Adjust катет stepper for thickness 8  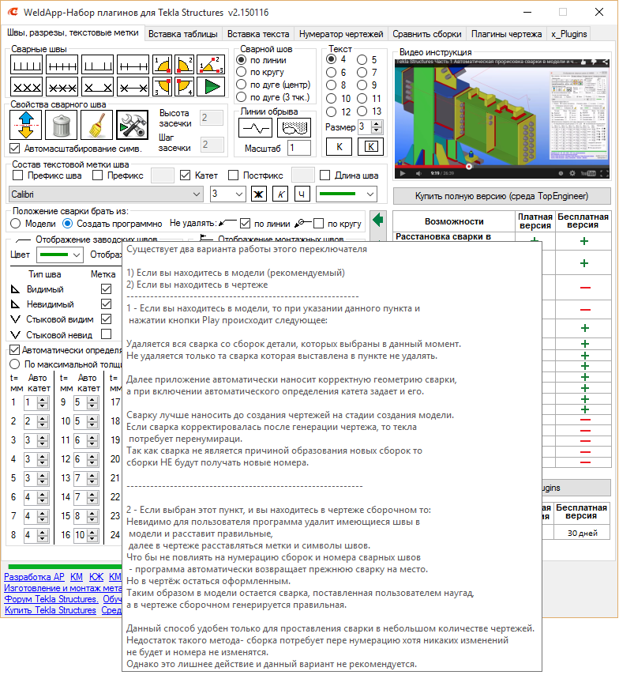click(42, 536)
